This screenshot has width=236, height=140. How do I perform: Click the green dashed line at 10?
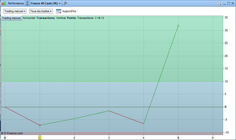(x=112, y=81)
